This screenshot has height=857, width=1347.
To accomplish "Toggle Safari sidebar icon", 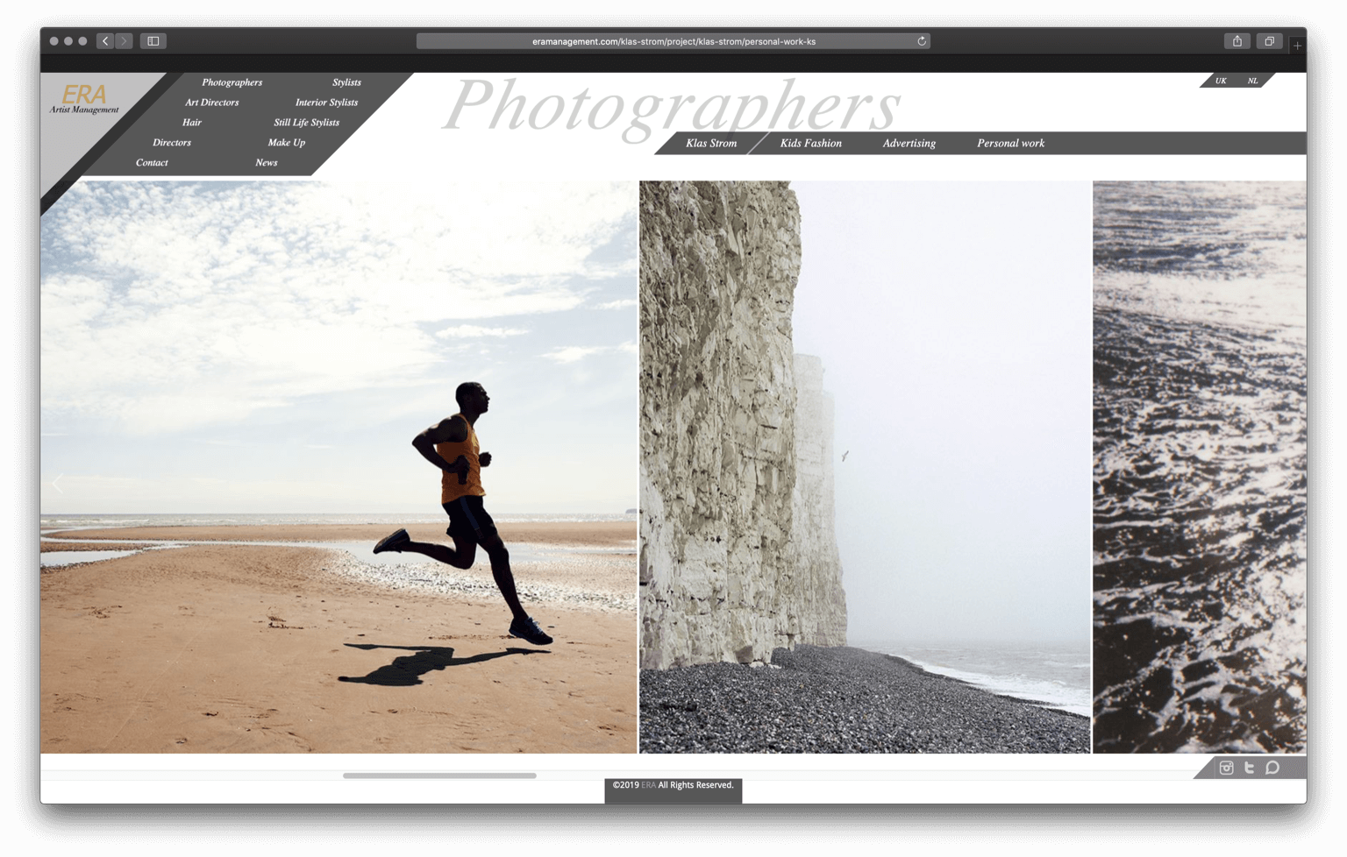I will click(x=153, y=41).
